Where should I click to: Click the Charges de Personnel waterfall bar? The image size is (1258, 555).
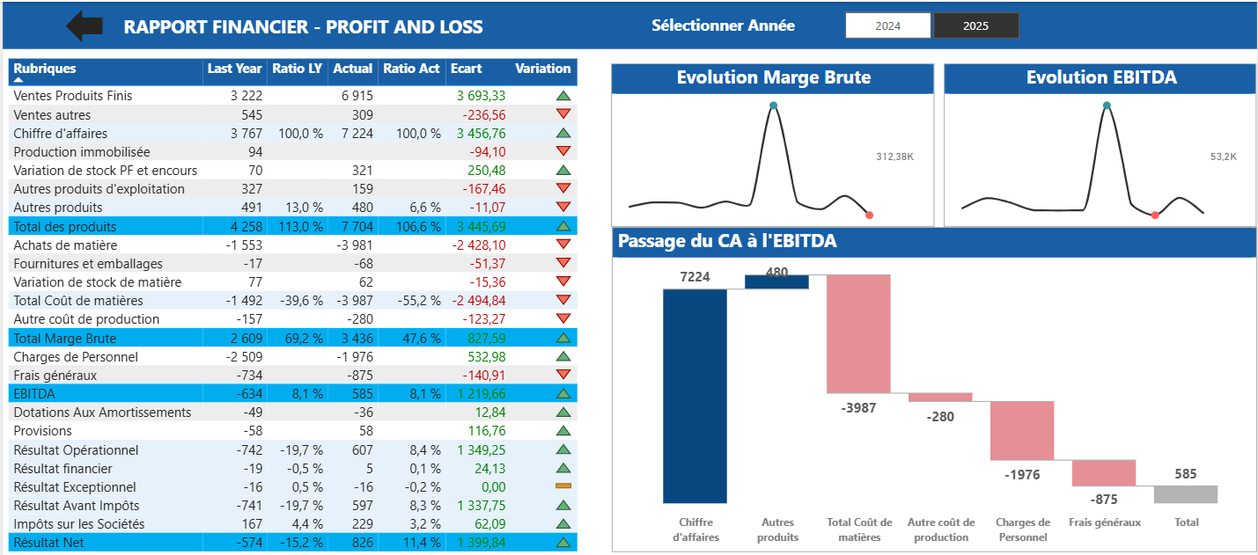tap(1022, 431)
